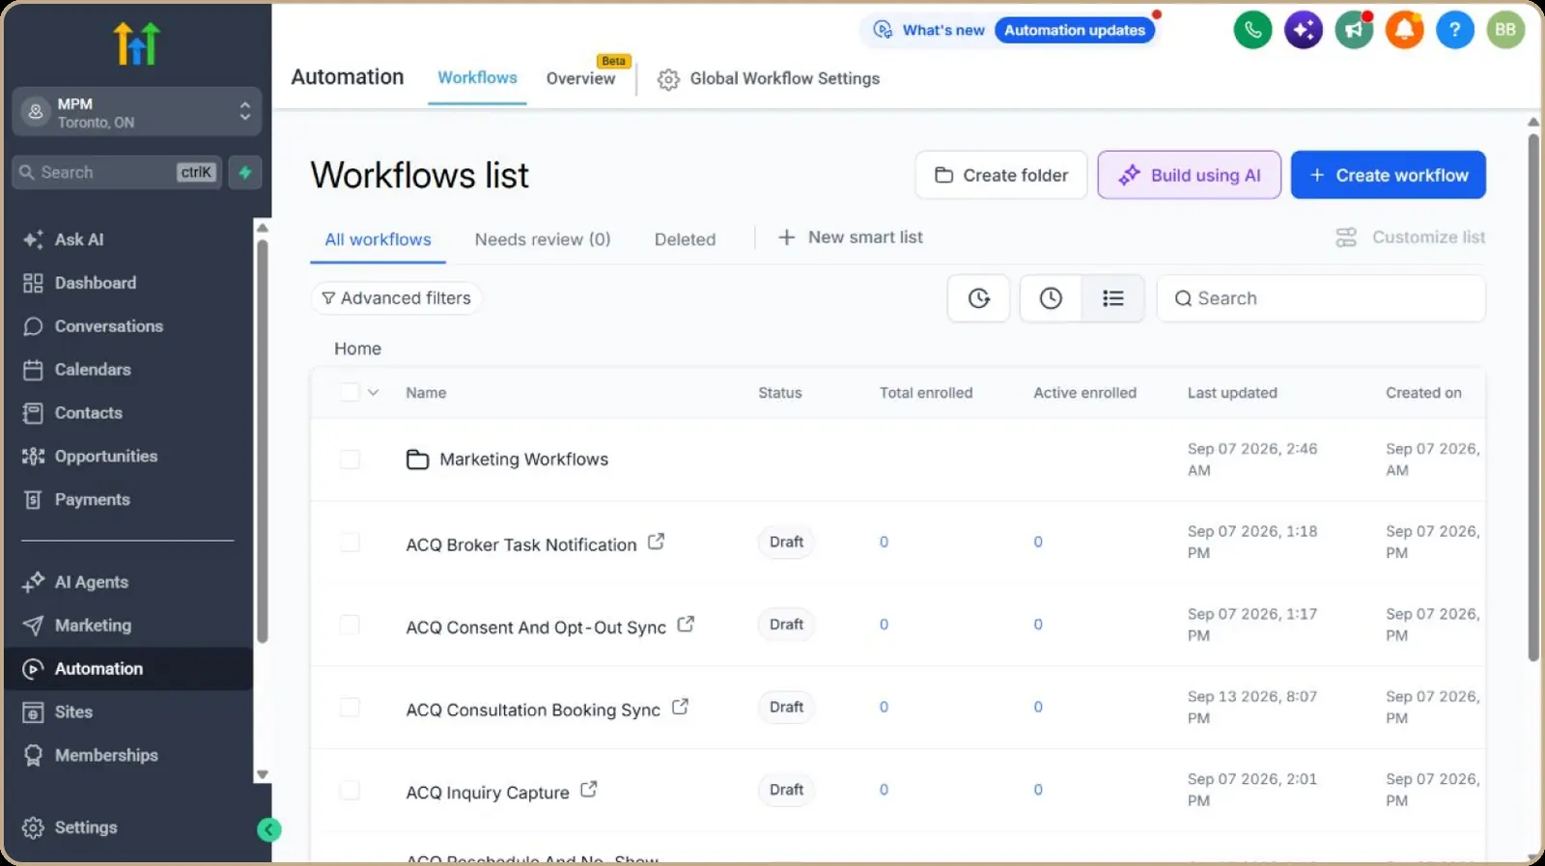Open the Automation updates announcement
This screenshot has height=866, width=1545.
[x=1075, y=30]
